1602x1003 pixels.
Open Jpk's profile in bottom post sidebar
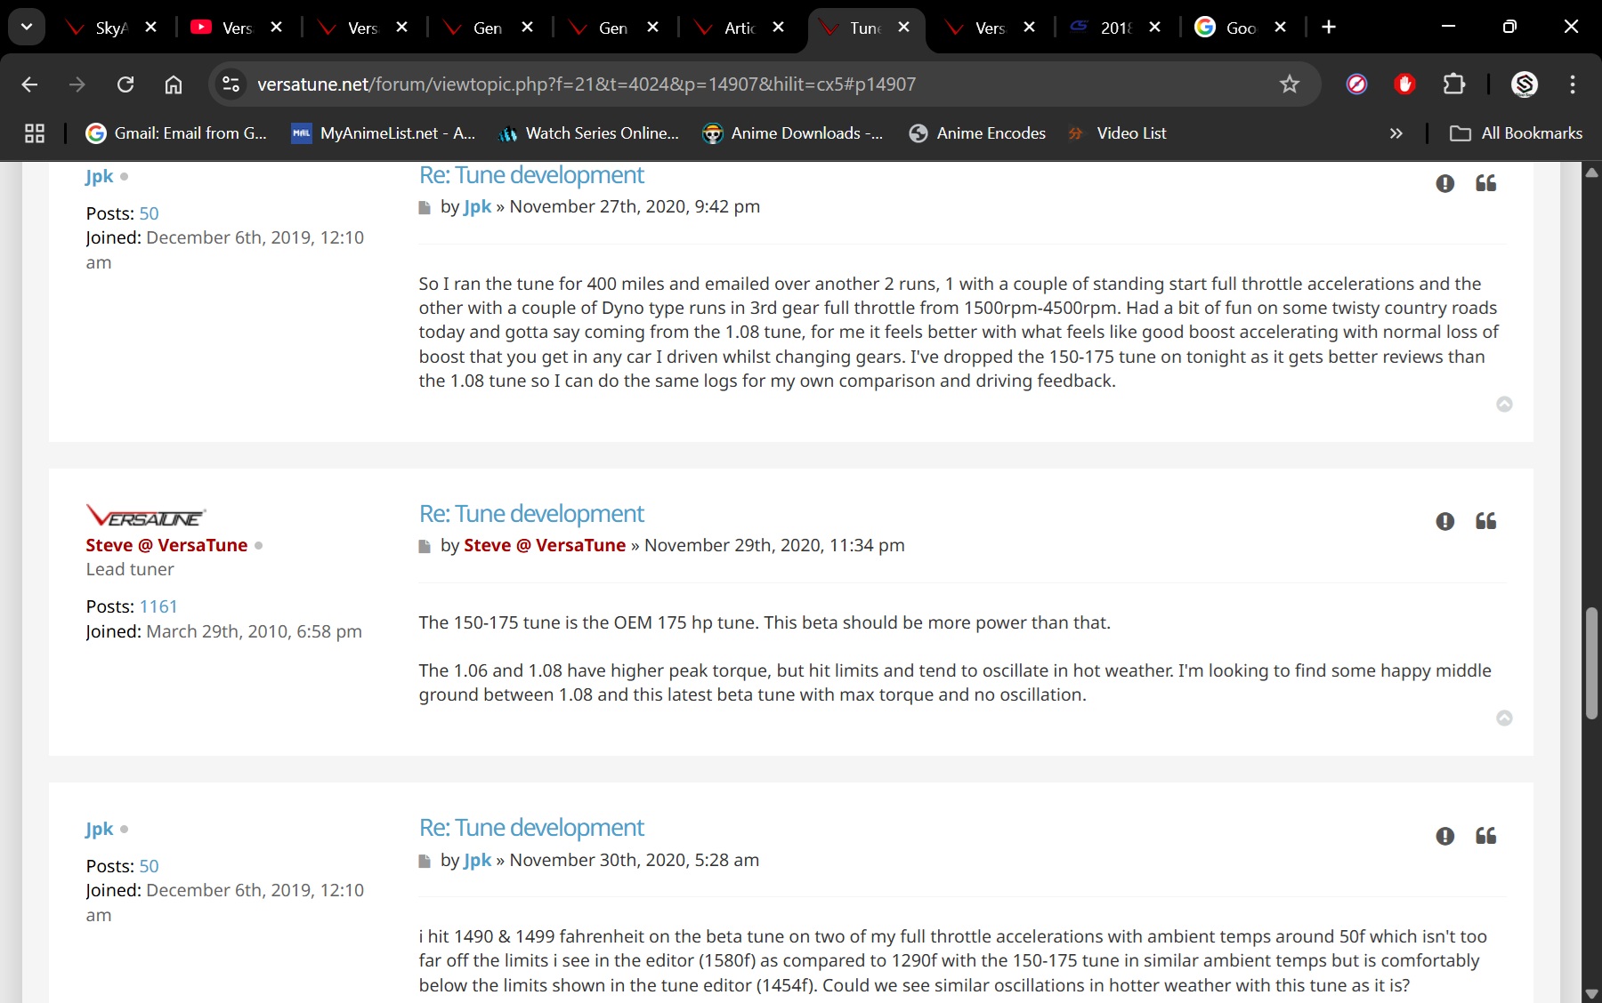(x=99, y=829)
